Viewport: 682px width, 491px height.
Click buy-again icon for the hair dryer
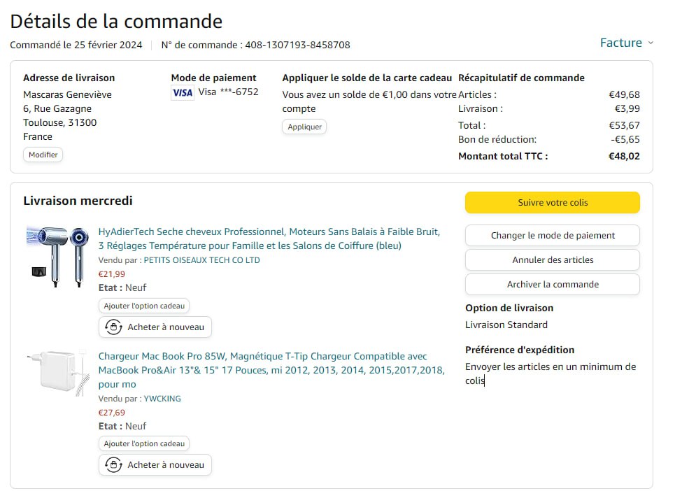[x=113, y=327]
